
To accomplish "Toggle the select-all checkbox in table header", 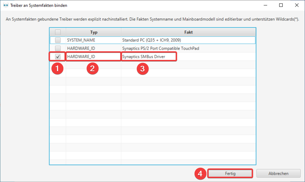I will point(58,32).
